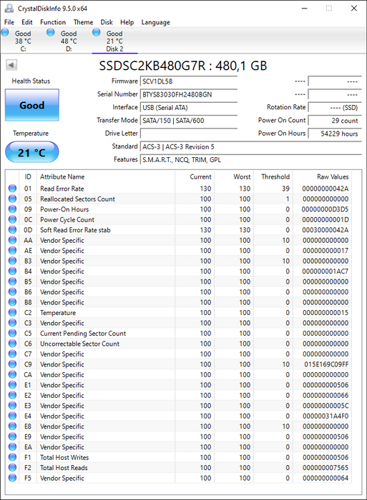Screen dimensions: 367x500
Task: Click the Serial Number field
Action: (188, 94)
